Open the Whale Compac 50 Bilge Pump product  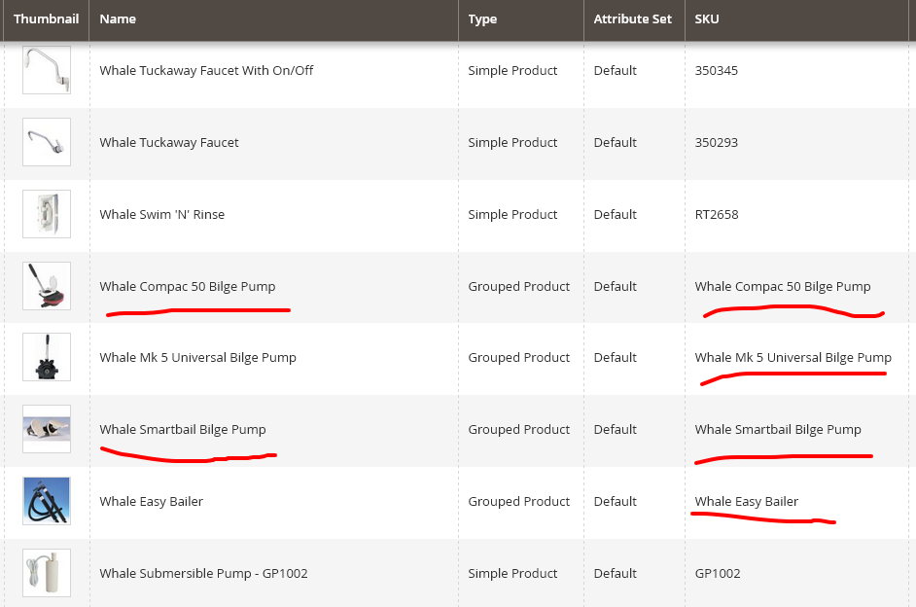(x=187, y=286)
